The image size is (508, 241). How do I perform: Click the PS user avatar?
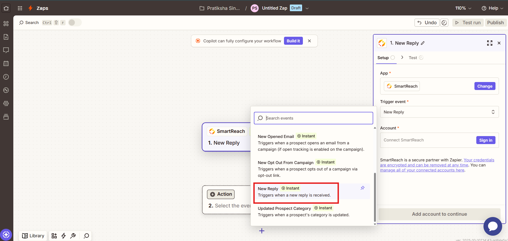coord(255,8)
